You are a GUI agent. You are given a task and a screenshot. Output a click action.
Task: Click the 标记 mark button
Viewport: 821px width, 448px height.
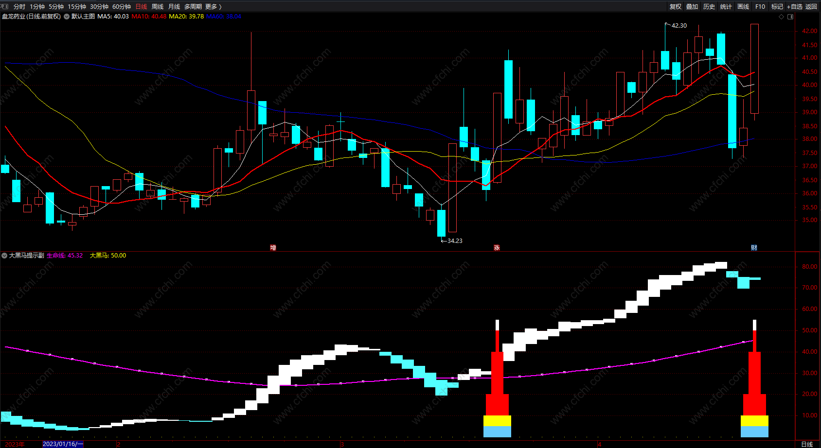click(x=777, y=6)
